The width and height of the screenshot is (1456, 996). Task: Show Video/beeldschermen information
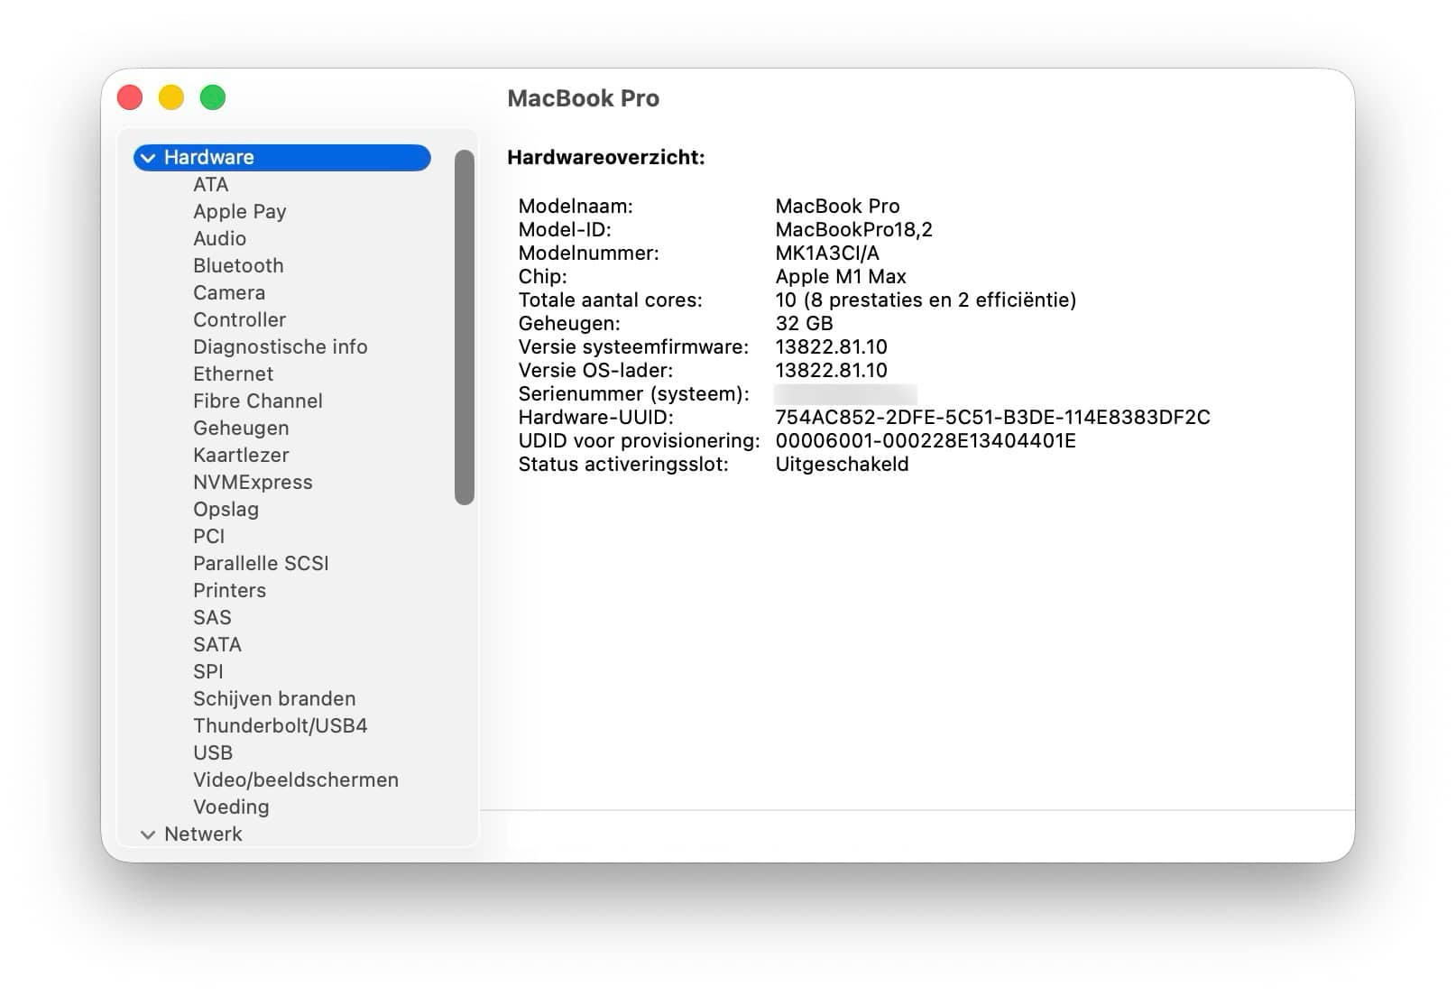click(x=295, y=779)
